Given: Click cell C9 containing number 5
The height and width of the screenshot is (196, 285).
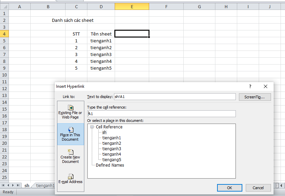Looking at the screenshot, I should [76, 68].
